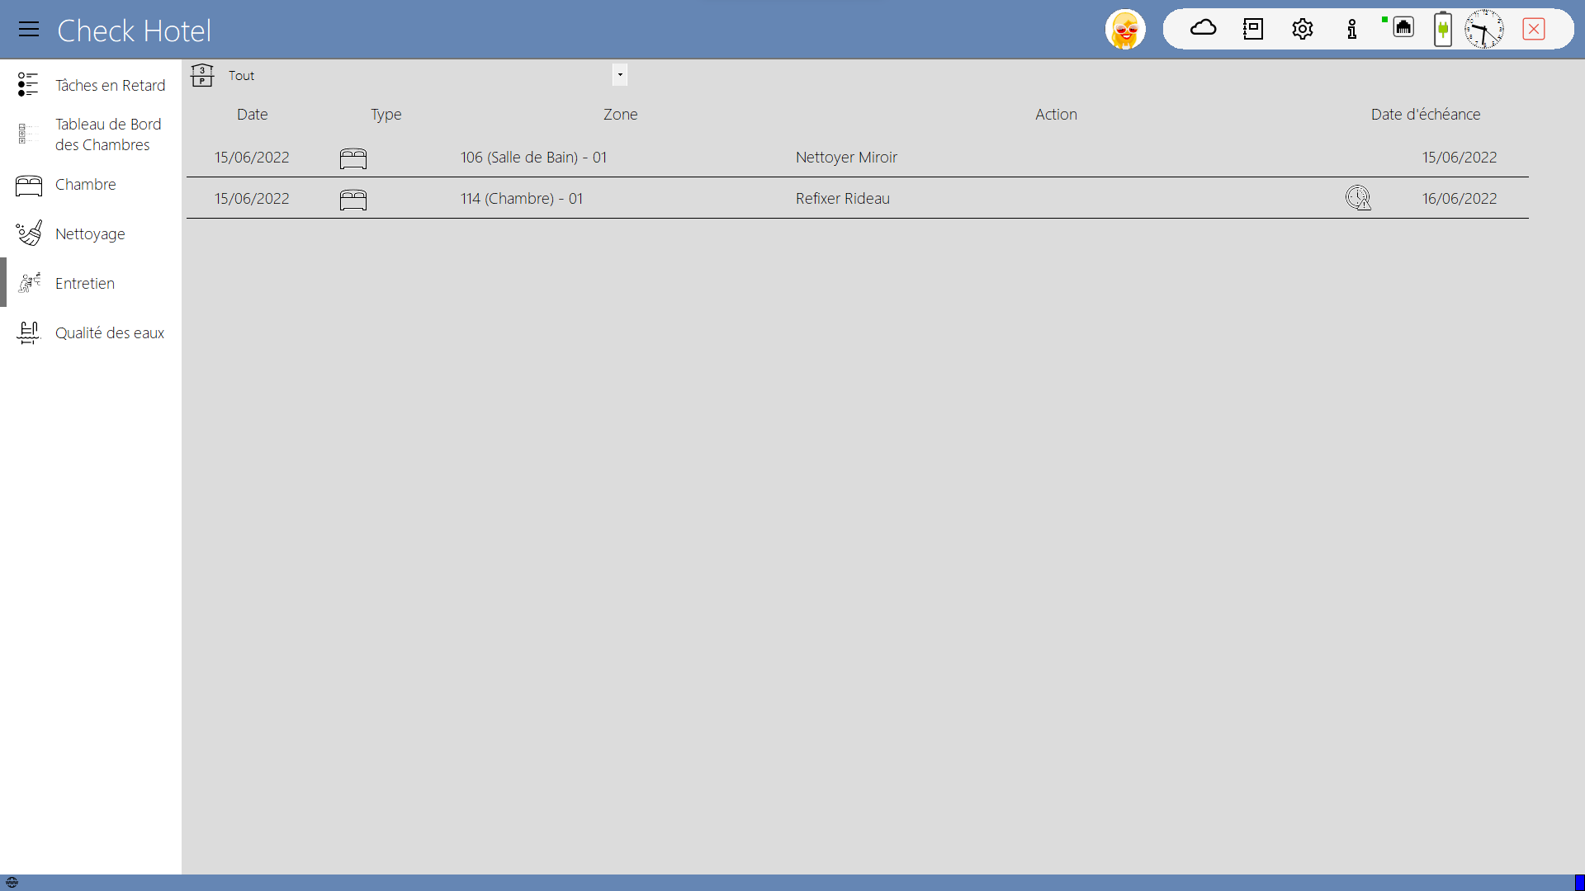Sort by the Type column header
Screen dimensions: 1585x891
click(x=386, y=115)
